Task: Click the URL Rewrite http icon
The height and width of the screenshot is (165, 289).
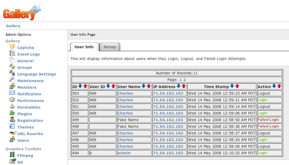Action: point(13,133)
